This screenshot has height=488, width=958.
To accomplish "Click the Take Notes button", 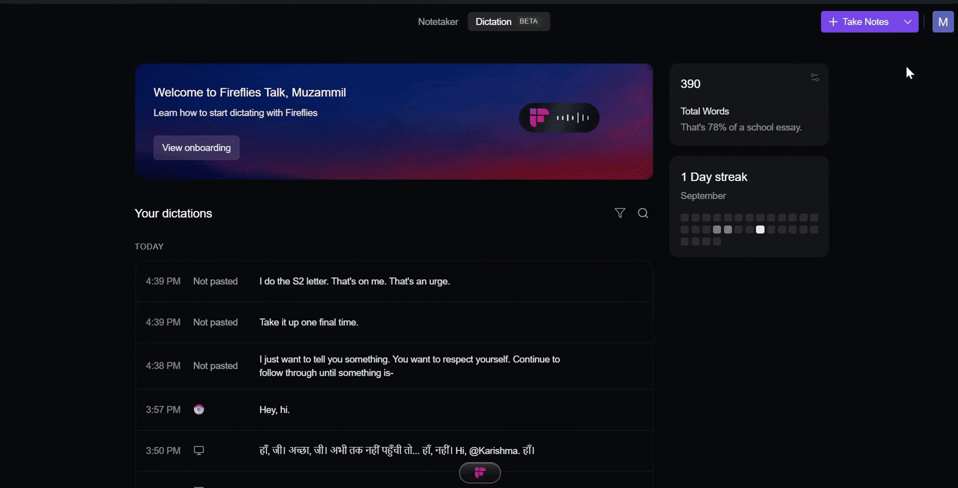I will (859, 22).
